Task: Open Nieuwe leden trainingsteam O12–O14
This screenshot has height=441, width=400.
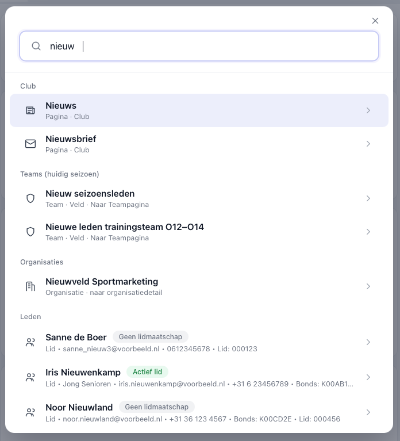Action: coord(199,232)
